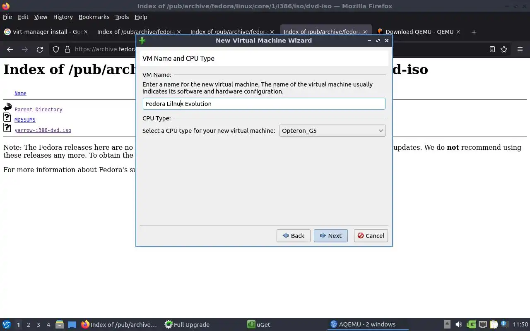530x331 pixels.
Task: Click the MD5SUMS file icon
Action: click(x=7, y=118)
